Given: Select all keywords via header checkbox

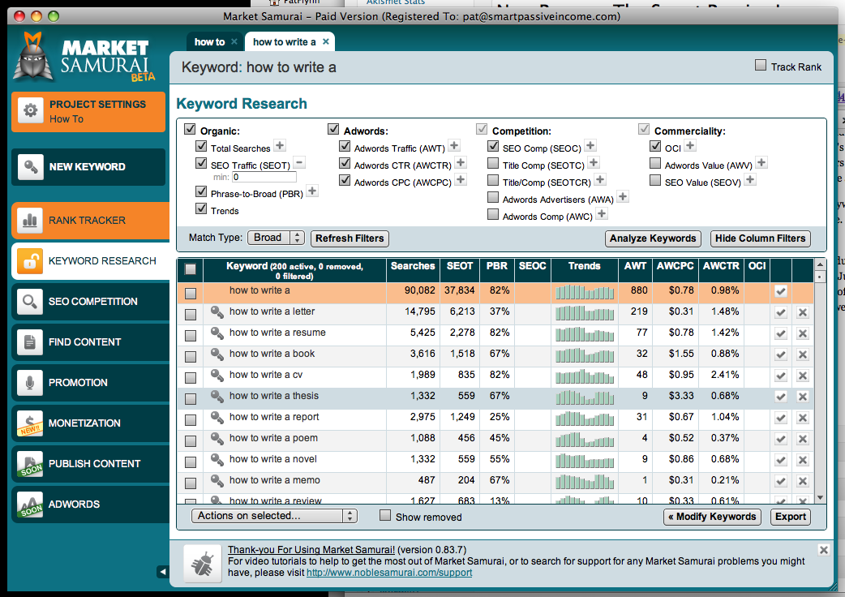Looking at the screenshot, I should pos(191,268).
